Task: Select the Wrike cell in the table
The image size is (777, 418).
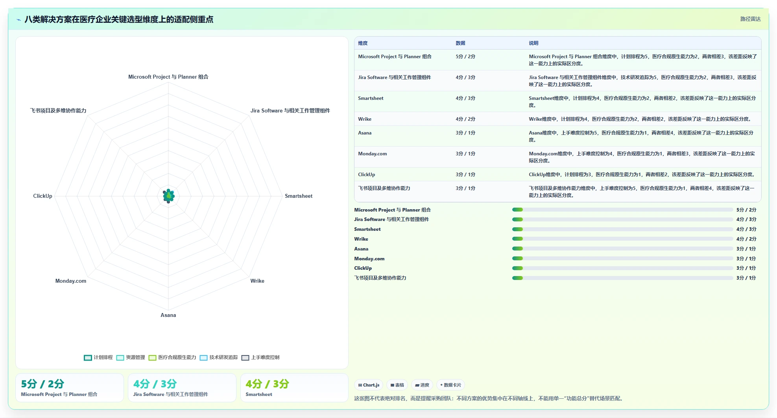Action: coord(365,119)
